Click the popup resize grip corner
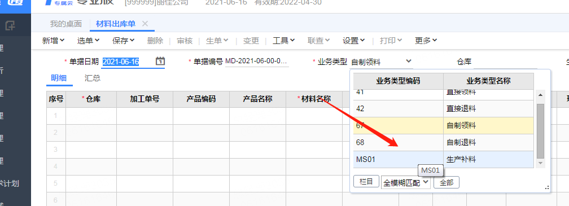The image size is (569, 206). 547,187
